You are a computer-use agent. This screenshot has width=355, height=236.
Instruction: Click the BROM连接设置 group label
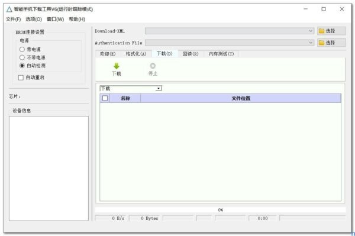click(x=30, y=32)
